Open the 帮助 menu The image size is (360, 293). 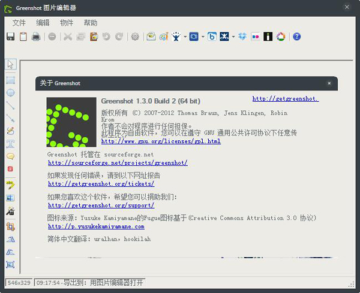91,23
